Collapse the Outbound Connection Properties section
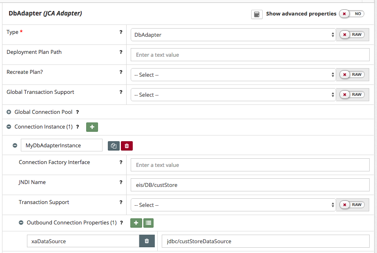The image size is (377, 253). (x=21, y=223)
